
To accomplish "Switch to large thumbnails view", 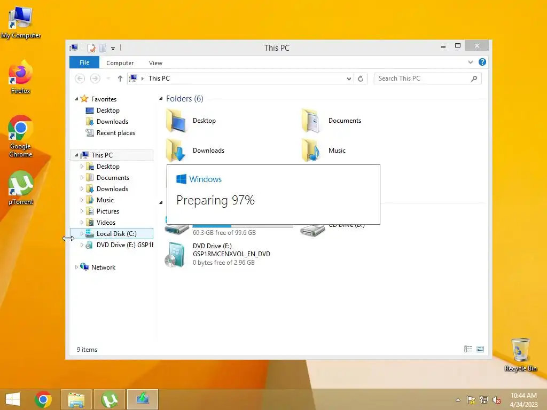I will (480, 349).
